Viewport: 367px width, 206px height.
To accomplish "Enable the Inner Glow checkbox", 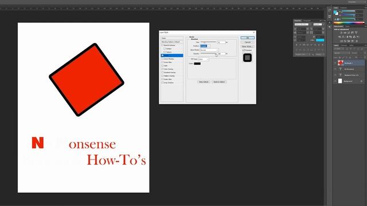I will point(162,62).
